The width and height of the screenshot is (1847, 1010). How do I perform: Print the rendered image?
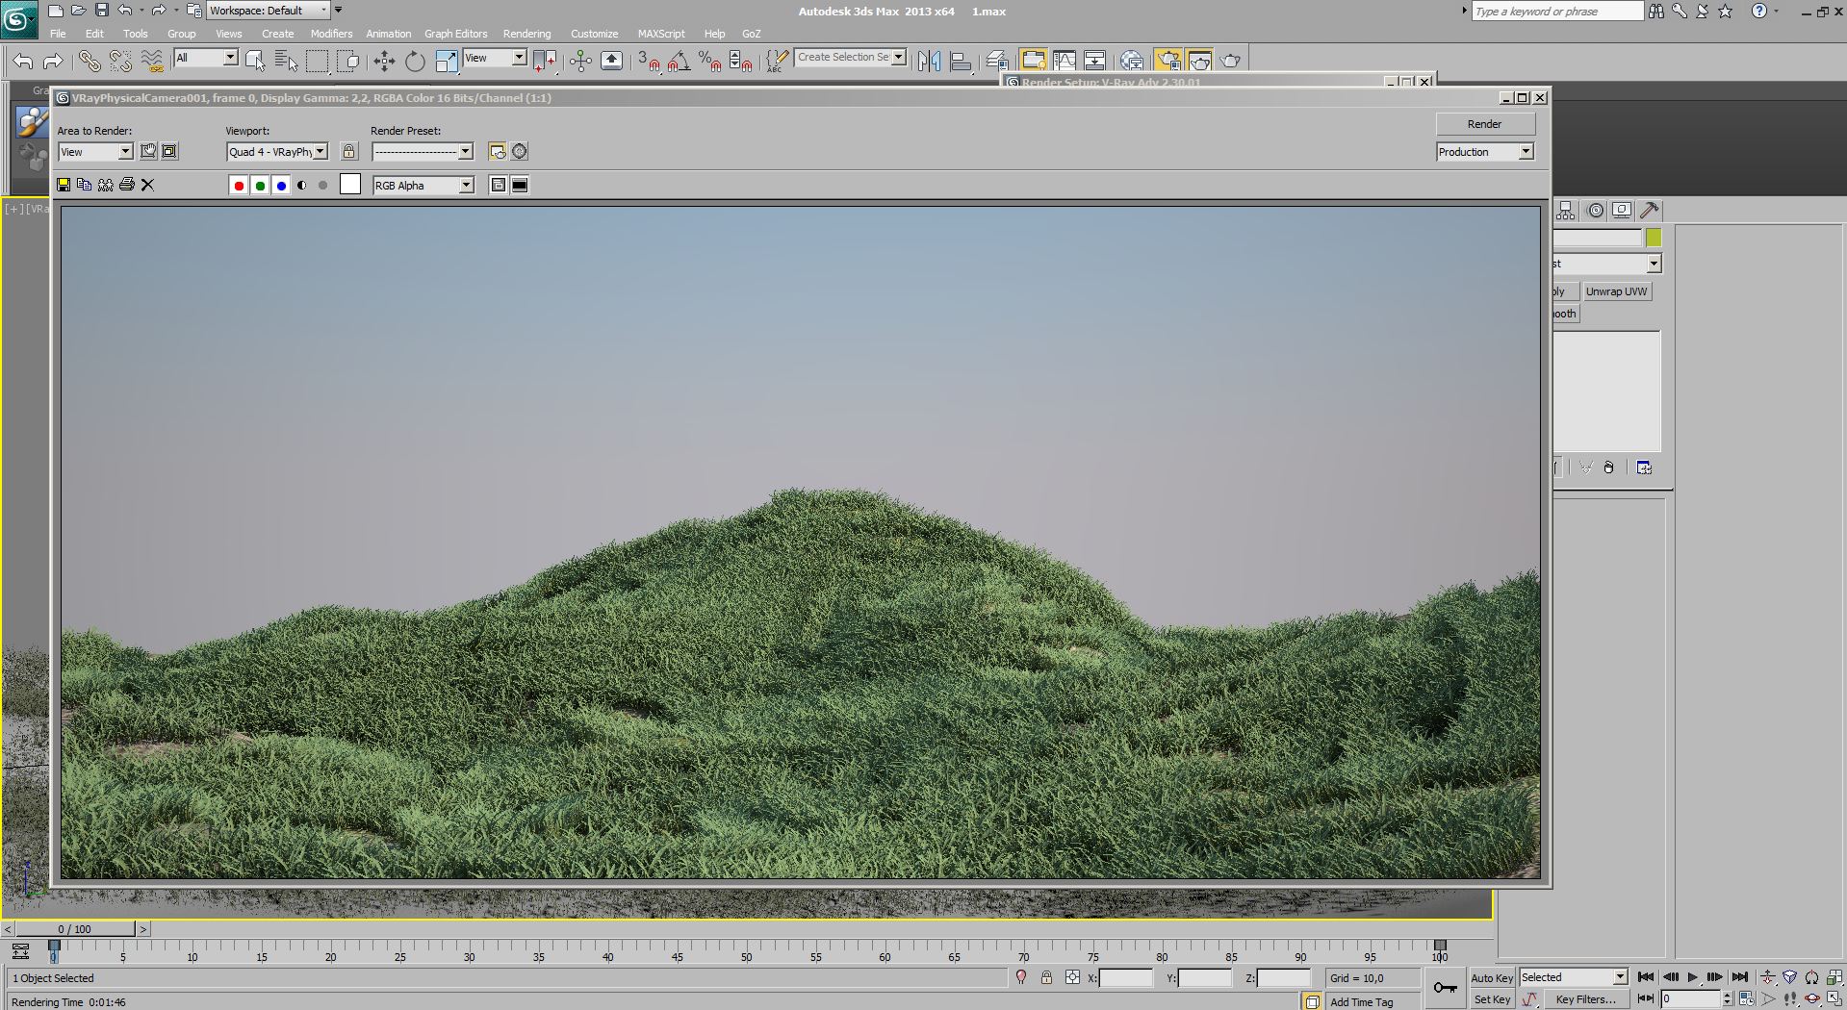pos(127,185)
